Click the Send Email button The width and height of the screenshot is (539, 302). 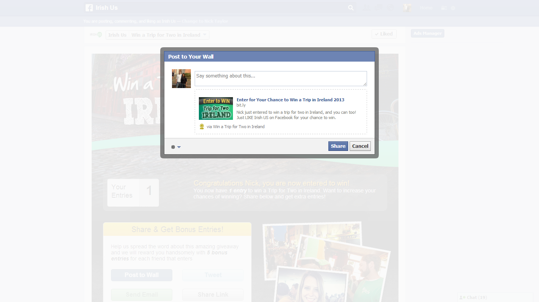pyautogui.click(x=142, y=295)
